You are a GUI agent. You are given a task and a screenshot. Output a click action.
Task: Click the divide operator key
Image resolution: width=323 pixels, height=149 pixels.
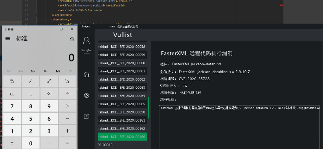tap(67, 94)
